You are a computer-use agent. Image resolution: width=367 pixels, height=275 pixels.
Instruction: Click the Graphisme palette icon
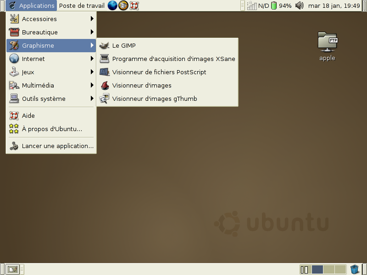click(x=14, y=45)
